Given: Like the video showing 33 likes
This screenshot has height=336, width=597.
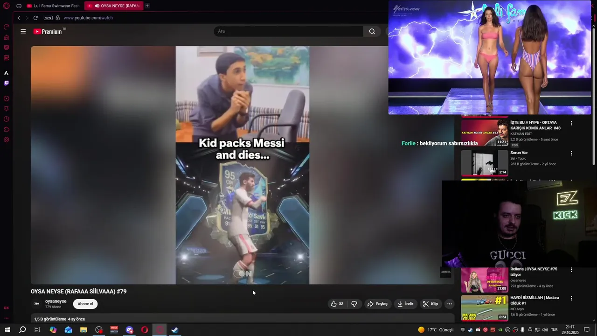Looking at the screenshot, I should pos(337,304).
